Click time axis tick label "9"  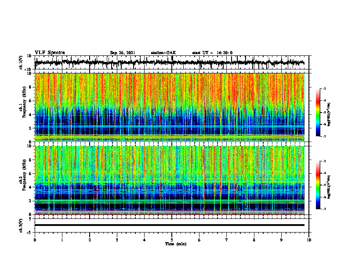[281, 240]
